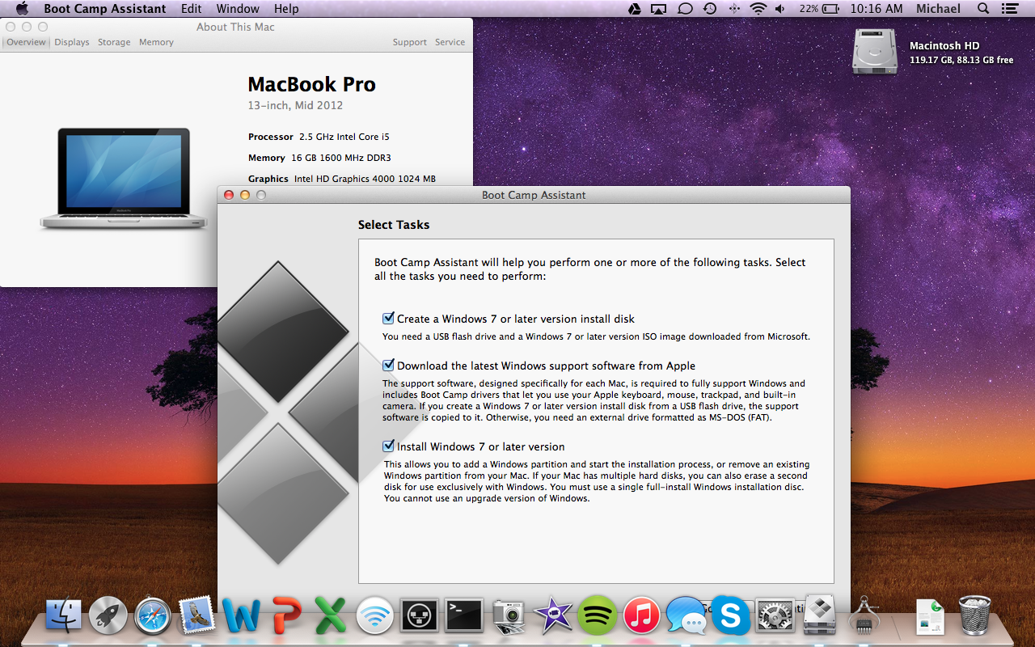The image size is (1035, 647).
Task: Open the ethernet port utility icon in Dock
Action: pos(419,616)
